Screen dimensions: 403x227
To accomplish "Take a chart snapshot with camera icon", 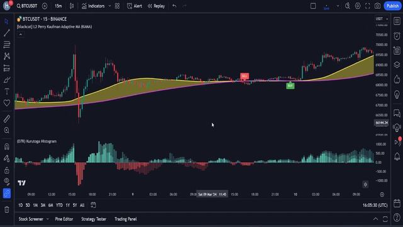I will tap(377, 6).
